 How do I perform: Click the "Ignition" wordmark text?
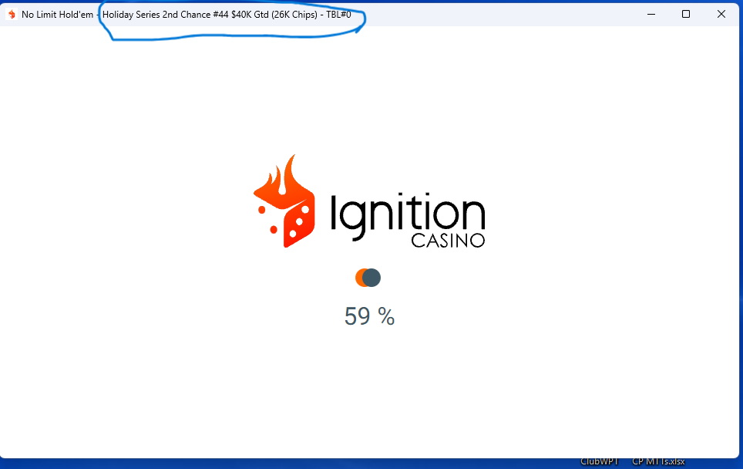click(x=407, y=214)
